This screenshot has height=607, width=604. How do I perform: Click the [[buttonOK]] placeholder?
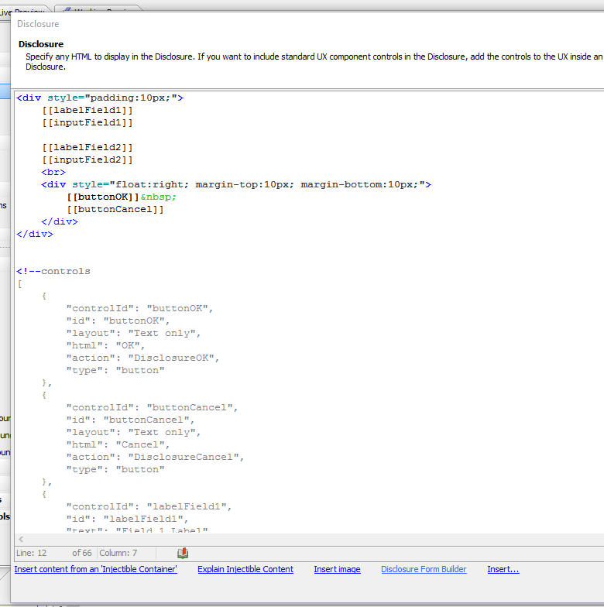103,197
